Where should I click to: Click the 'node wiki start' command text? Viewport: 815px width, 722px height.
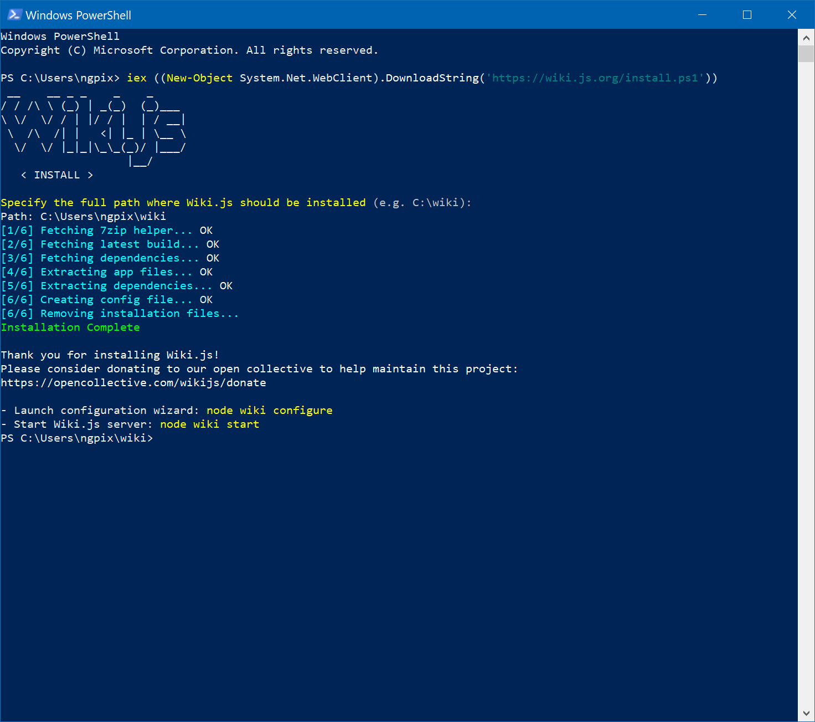click(210, 424)
